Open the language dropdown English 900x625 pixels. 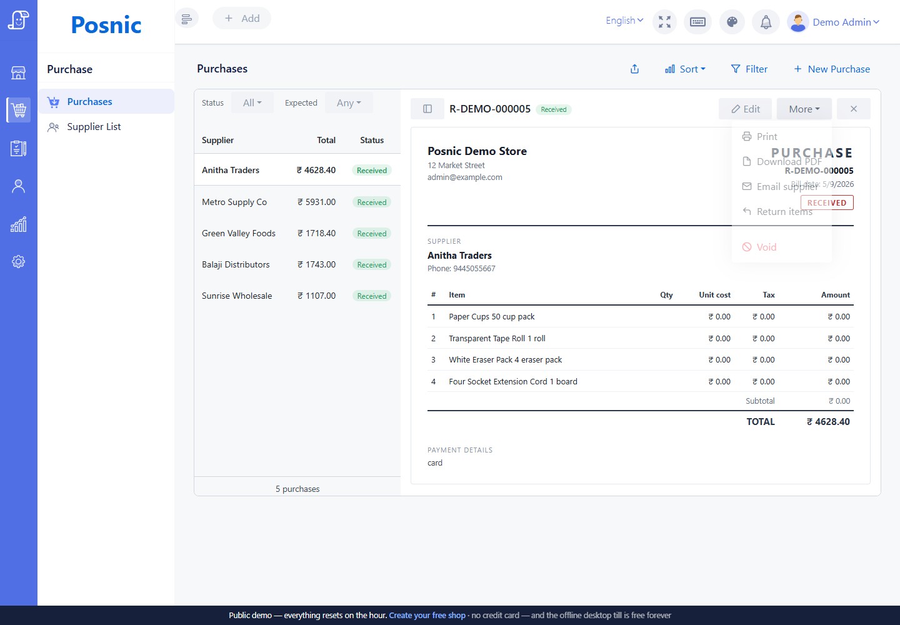pos(624,21)
